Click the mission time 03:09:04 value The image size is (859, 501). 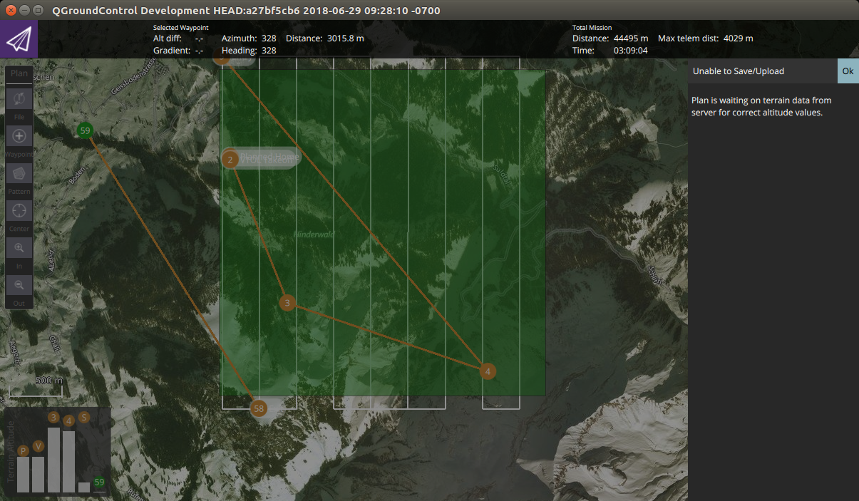click(x=630, y=51)
